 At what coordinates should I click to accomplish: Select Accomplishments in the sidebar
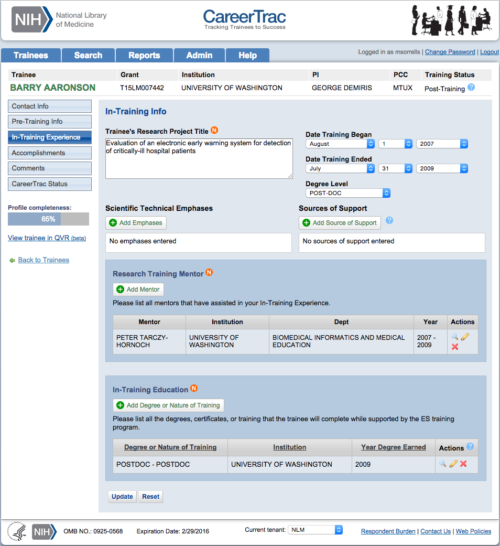click(x=50, y=153)
